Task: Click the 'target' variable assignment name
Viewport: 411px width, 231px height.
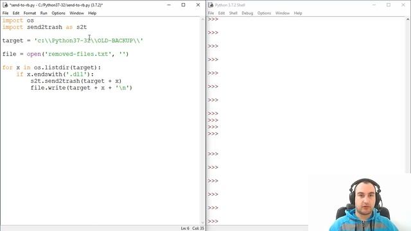Action: pyautogui.click(x=13, y=40)
